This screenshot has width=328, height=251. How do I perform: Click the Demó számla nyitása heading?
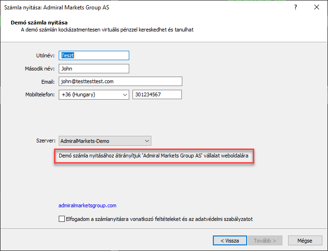pos(39,23)
